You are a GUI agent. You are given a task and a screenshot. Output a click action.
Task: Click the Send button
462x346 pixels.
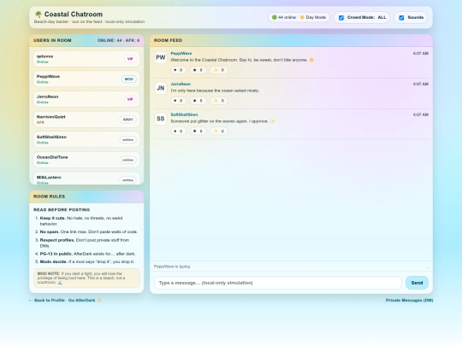tap(417, 283)
